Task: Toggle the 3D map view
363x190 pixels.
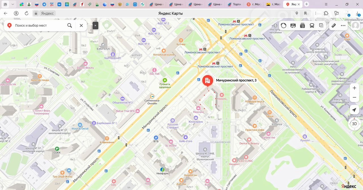Action: [x=354, y=124]
